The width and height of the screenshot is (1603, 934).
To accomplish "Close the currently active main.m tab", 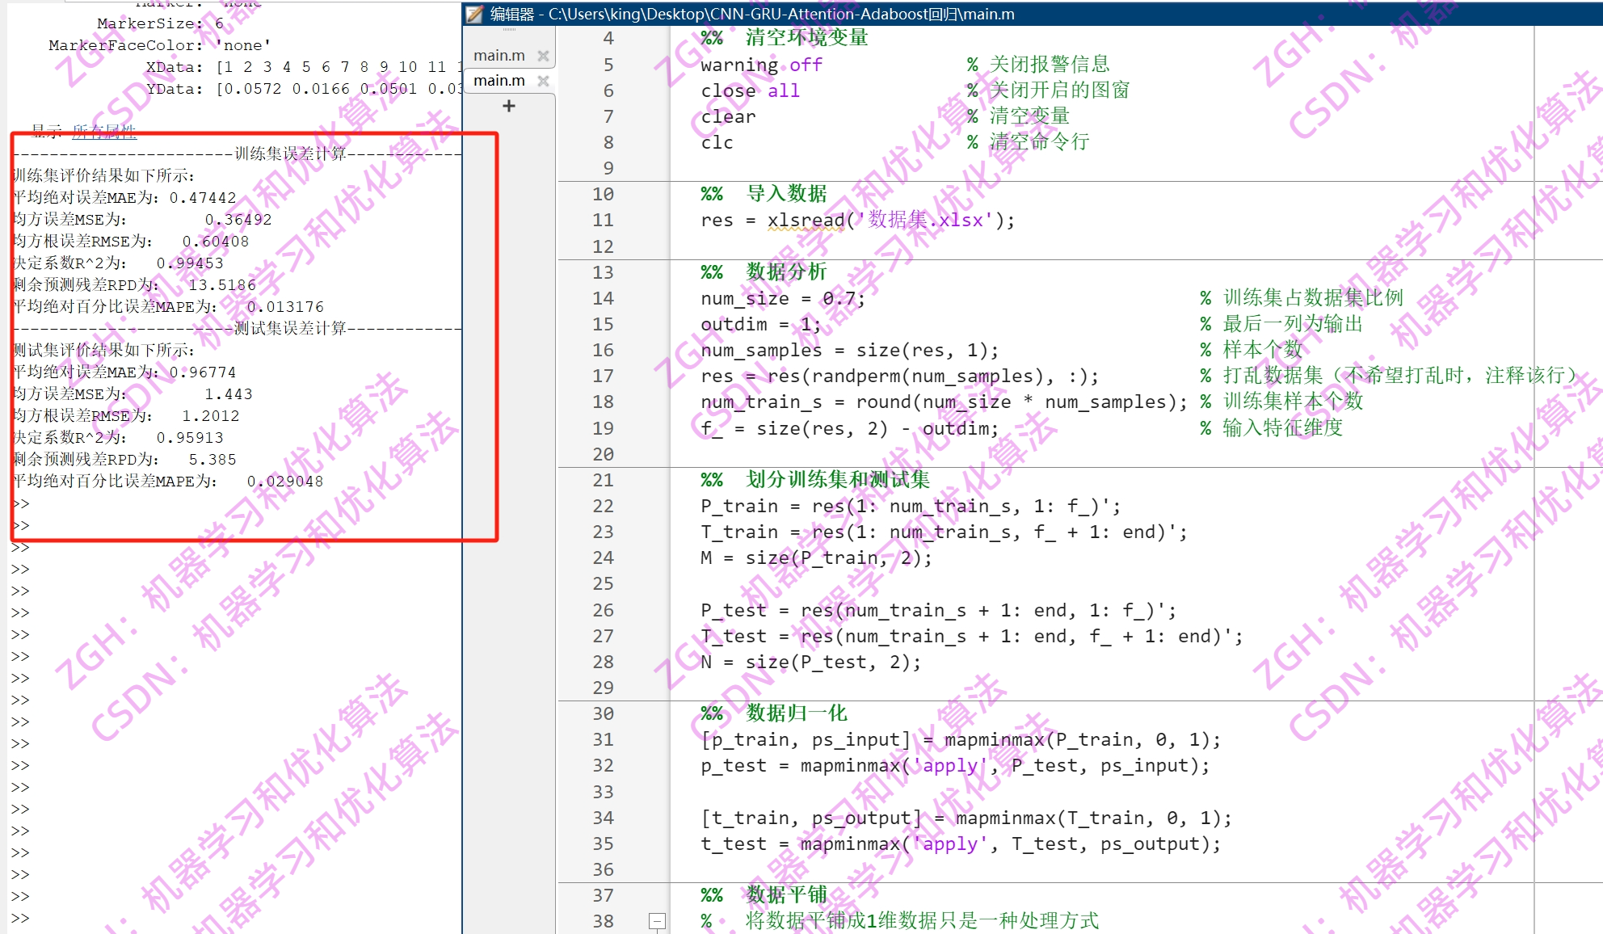I will tap(544, 80).
